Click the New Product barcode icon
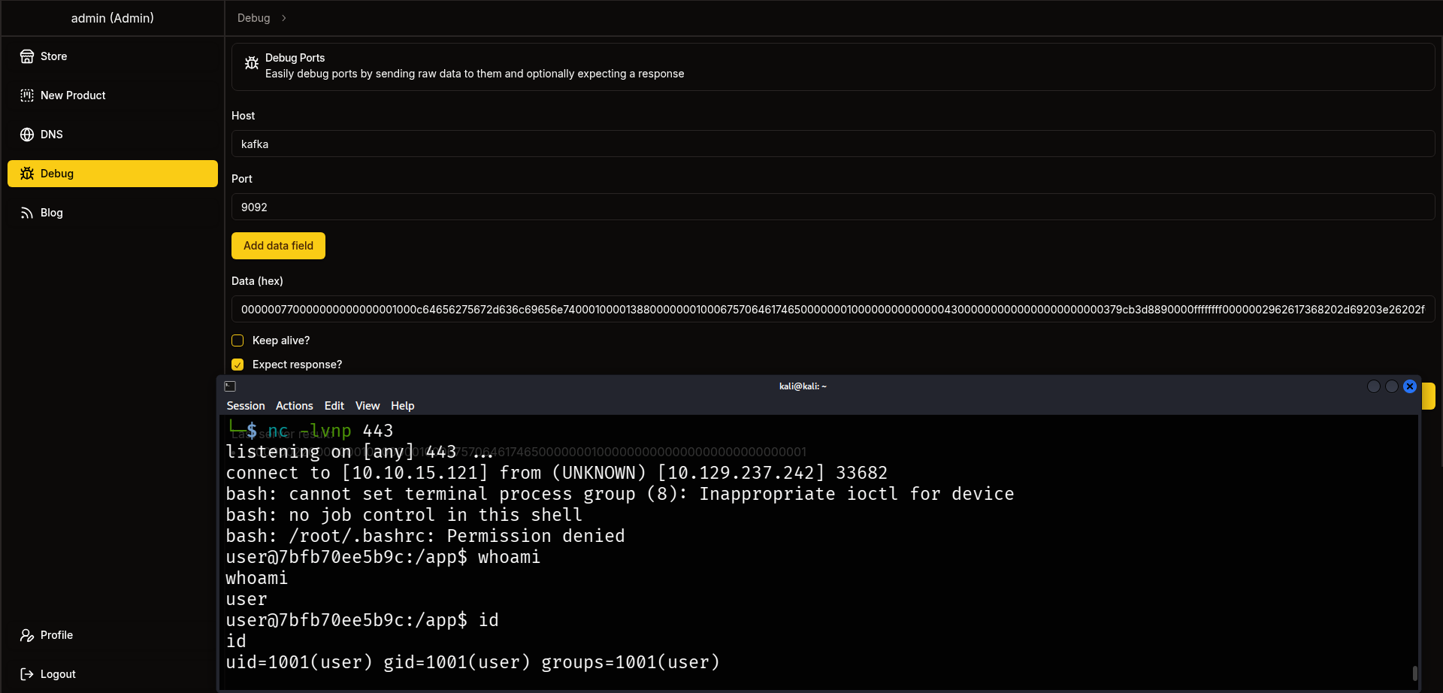Screen dimensions: 1443x693 click(x=27, y=95)
